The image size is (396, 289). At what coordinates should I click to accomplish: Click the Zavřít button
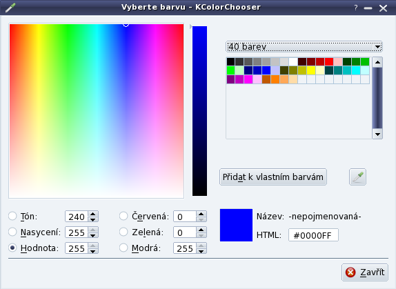pyautogui.click(x=365, y=272)
